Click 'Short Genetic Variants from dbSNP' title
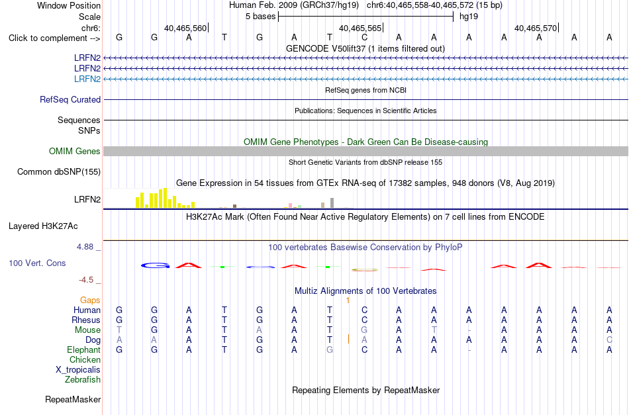The width and height of the screenshot is (629, 415). click(x=365, y=162)
